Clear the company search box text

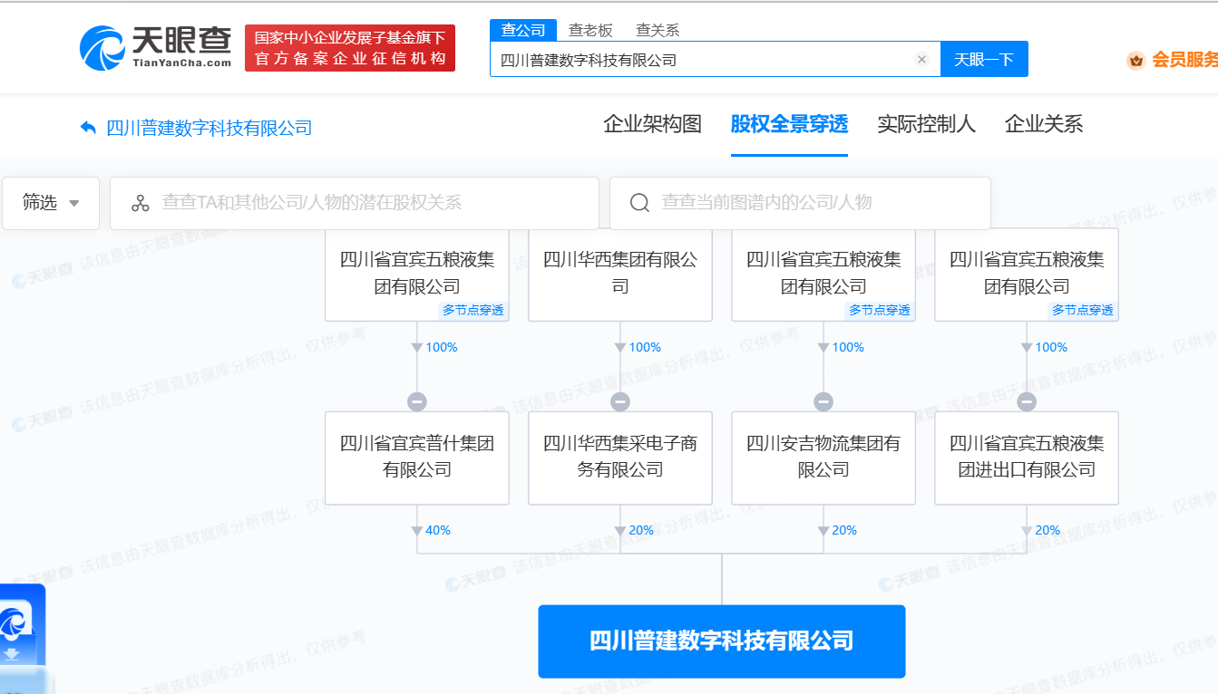921,60
